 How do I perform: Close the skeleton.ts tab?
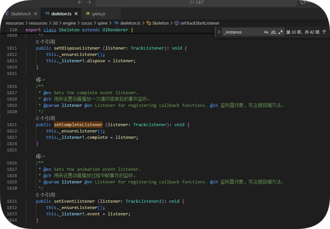tap(76, 14)
